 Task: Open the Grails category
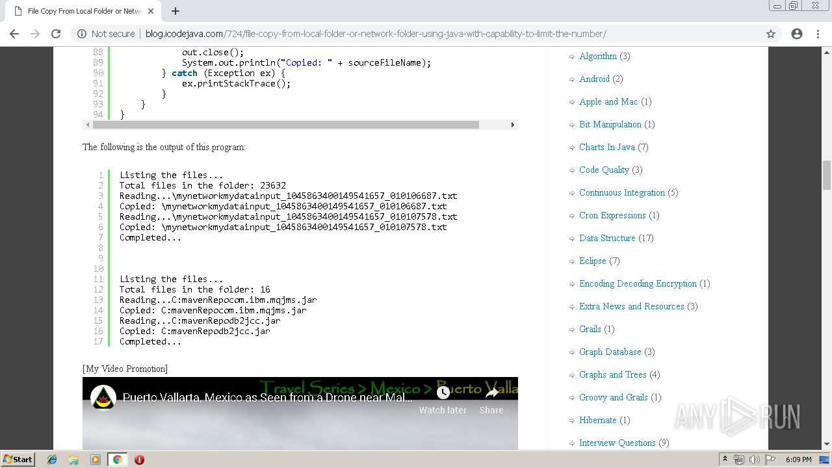tap(590, 329)
